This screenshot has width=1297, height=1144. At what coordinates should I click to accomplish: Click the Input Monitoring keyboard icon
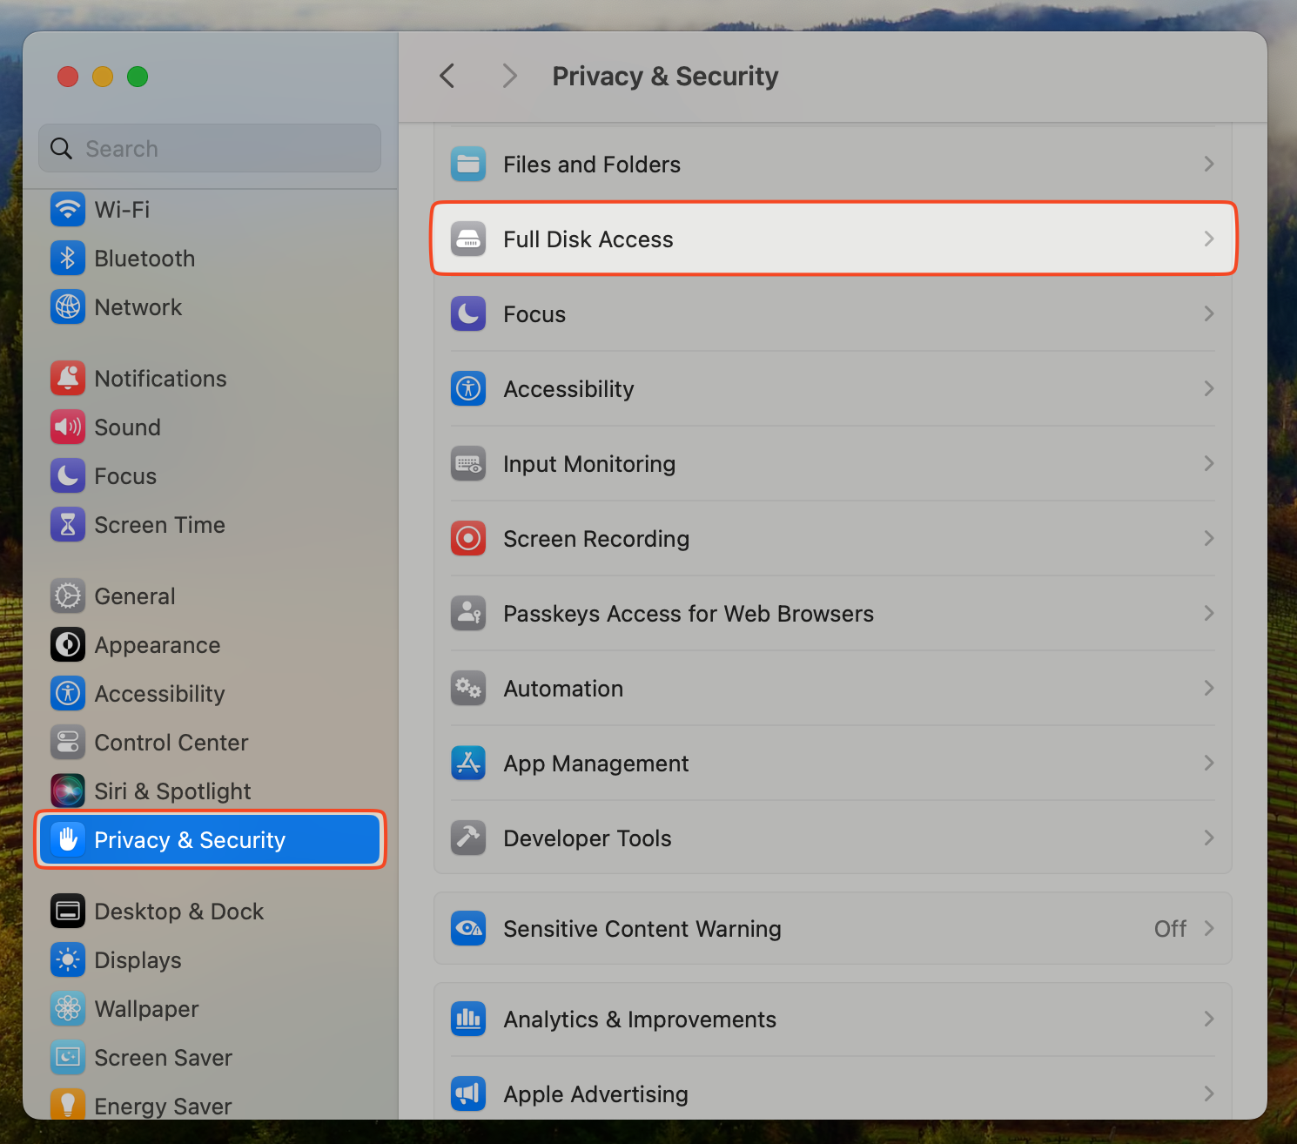click(468, 464)
